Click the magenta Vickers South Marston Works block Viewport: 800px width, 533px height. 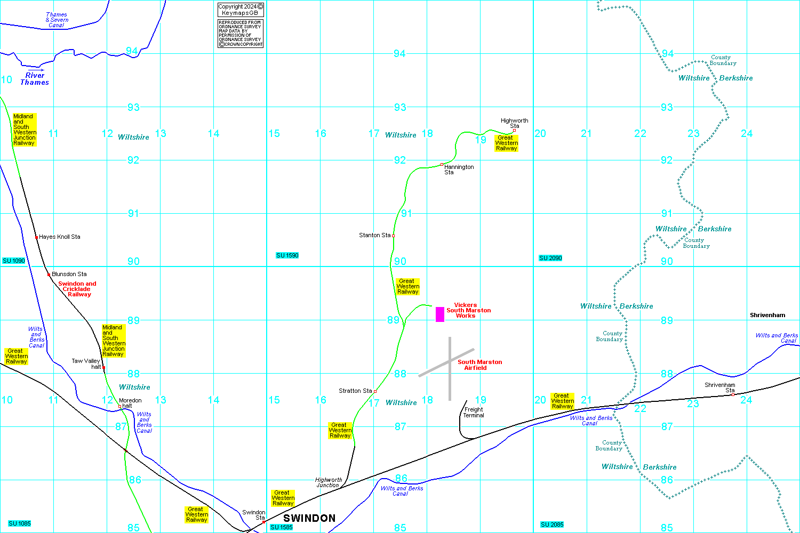(440, 314)
